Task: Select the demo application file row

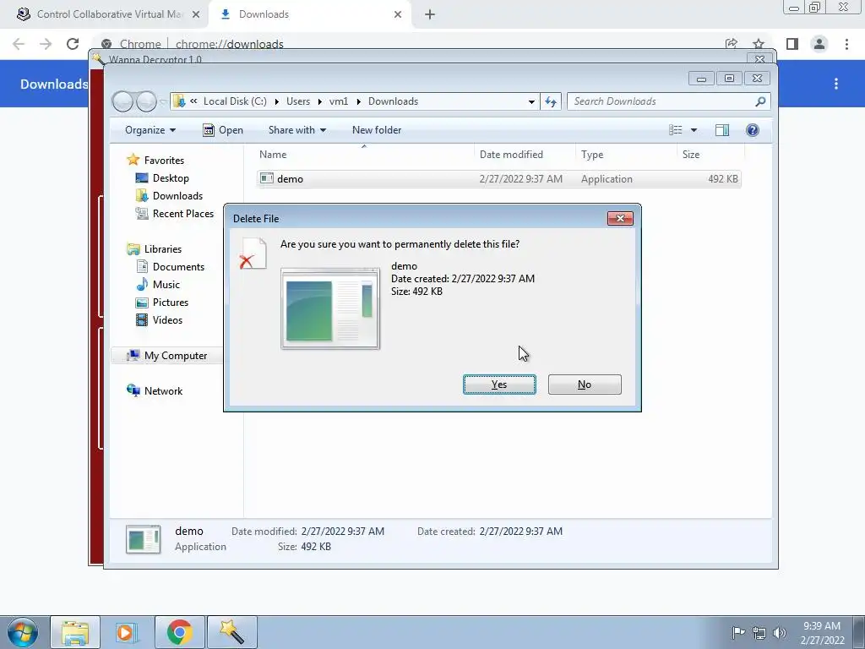Action: click(498, 179)
